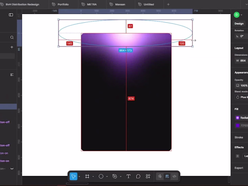Open a new tab with plus button
Viewport: 248px width, 186px height.
(x=168, y=4)
